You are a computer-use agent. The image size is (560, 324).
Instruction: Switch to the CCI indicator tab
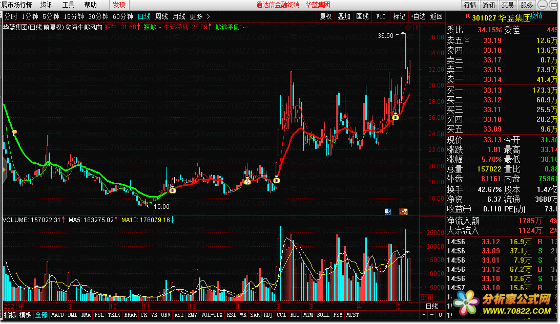281,315
